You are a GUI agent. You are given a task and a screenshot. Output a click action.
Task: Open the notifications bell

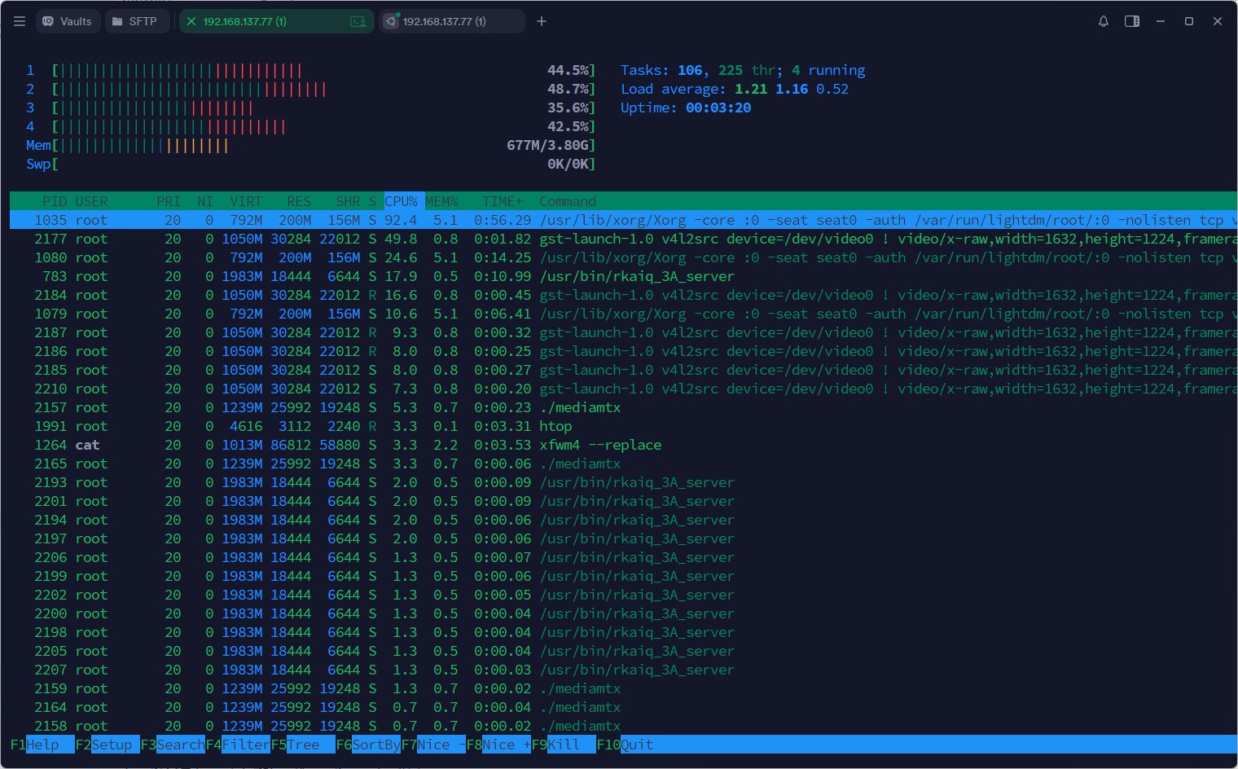click(x=1104, y=21)
